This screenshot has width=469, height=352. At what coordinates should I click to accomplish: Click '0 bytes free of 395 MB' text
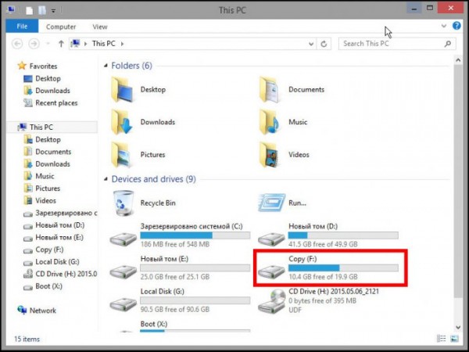[x=322, y=300]
